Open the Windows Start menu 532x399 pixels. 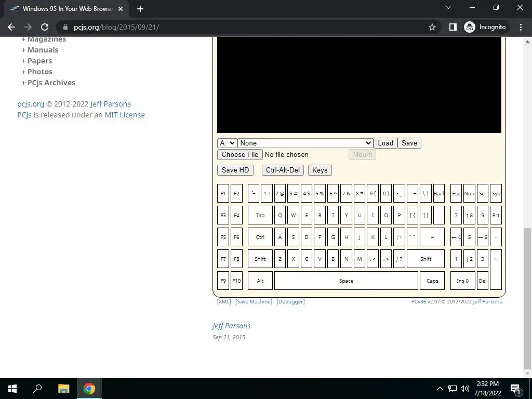[12, 389]
